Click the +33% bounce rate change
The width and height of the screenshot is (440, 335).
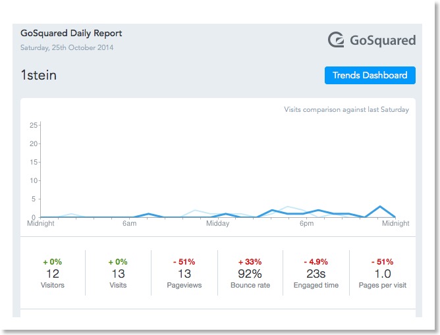(250, 262)
